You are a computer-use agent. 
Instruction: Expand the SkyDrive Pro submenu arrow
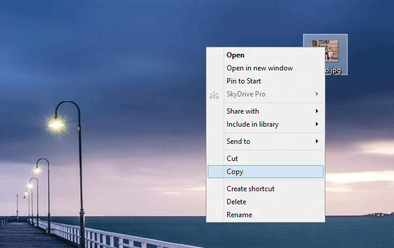click(x=317, y=94)
